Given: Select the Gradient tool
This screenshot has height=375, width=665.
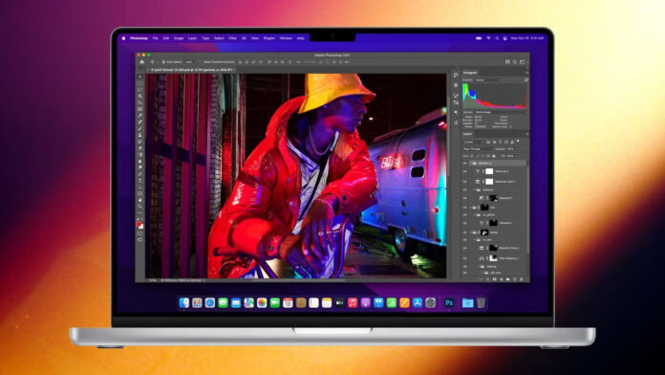Looking at the screenshot, I should 140,155.
